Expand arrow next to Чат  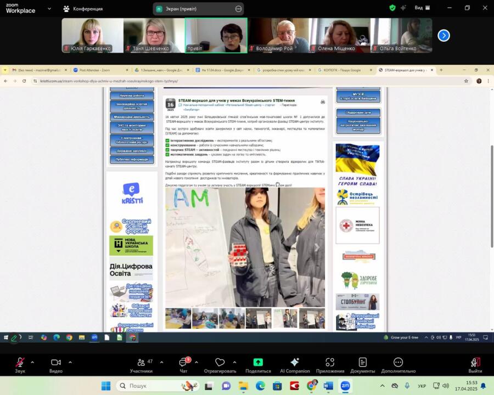[x=197, y=363]
